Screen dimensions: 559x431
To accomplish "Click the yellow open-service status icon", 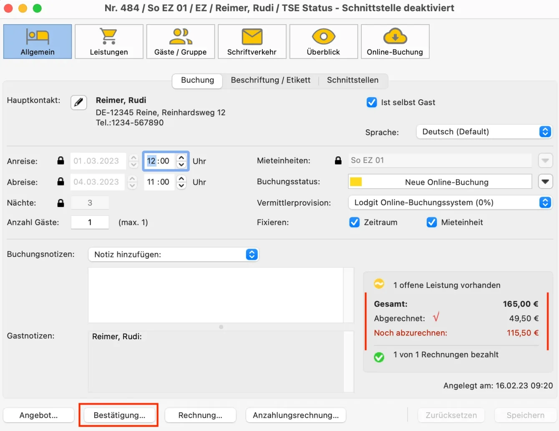I will coord(379,284).
